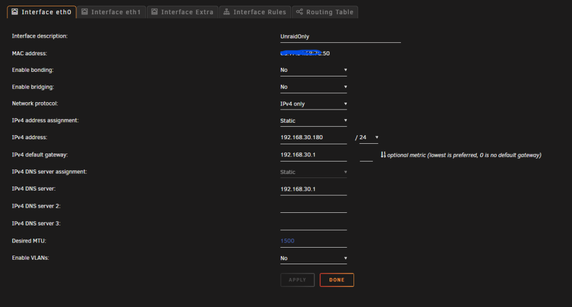Click the Routing Table share icon

300,11
